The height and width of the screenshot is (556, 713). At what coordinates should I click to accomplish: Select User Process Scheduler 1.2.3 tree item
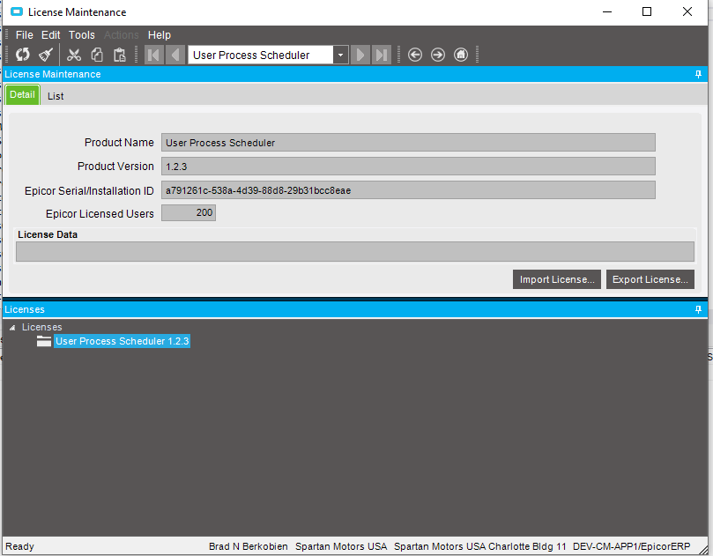[122, 341]
